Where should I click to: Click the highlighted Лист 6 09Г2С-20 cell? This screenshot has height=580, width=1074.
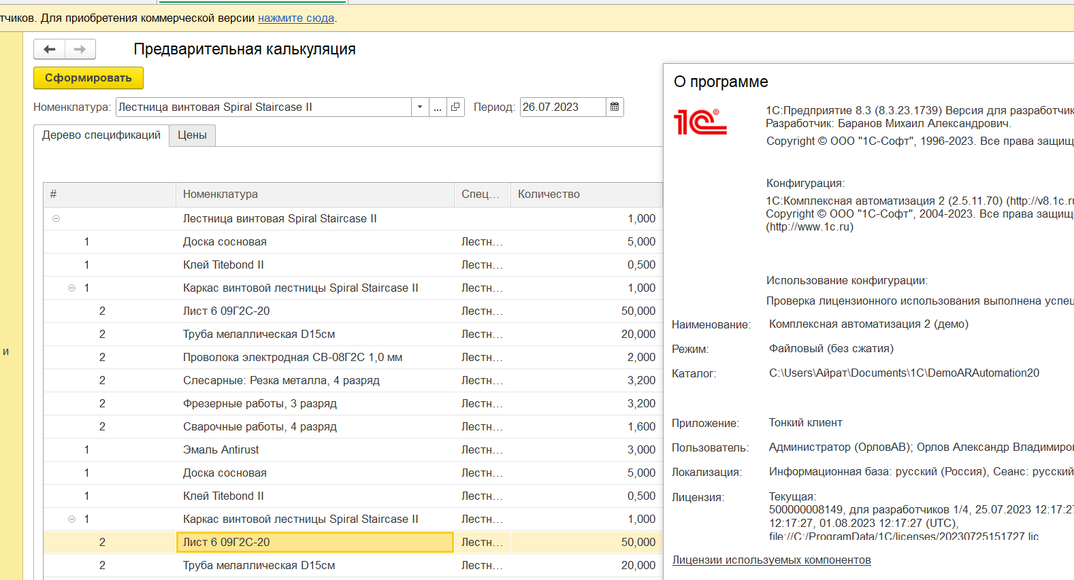click(315, 542)
